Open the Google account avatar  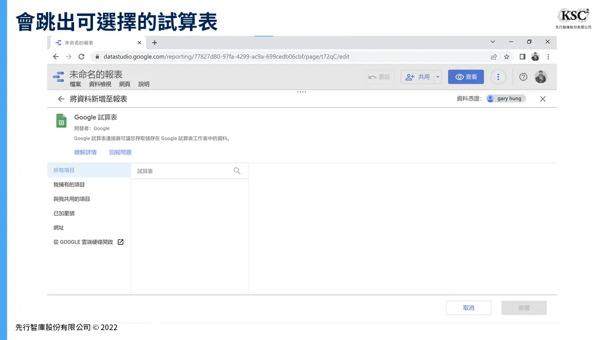click(541, 77)
